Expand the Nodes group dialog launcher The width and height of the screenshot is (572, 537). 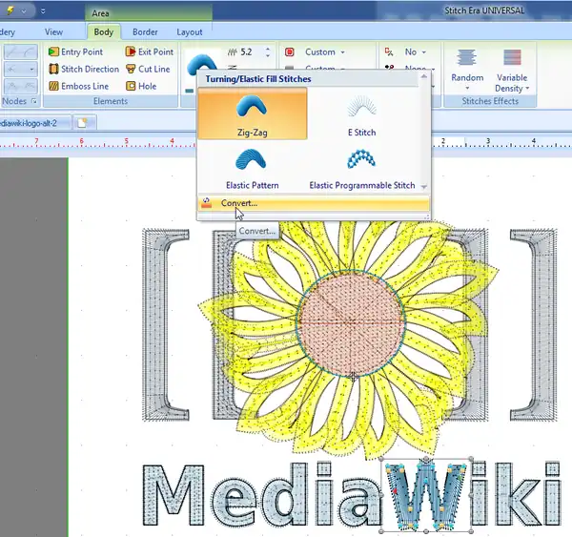pyautogui.click(x=34, y=101)
